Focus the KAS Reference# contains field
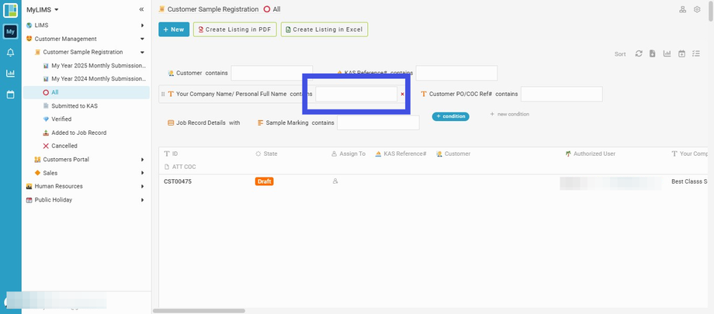This screenshot has width=714, height=314. click(x=456, y=73)
